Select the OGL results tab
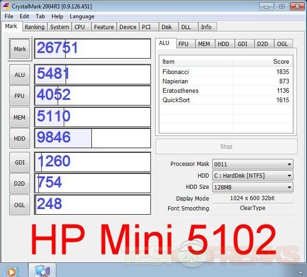Image resolution: width=307 pixels, height=277 pixels. [282, 44]
